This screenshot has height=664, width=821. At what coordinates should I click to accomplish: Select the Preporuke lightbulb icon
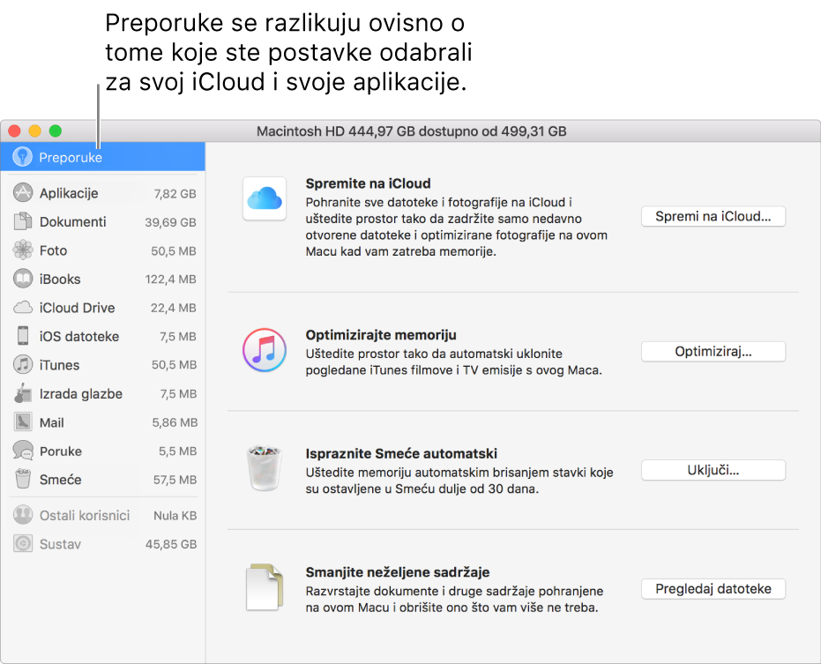[23, 157]
